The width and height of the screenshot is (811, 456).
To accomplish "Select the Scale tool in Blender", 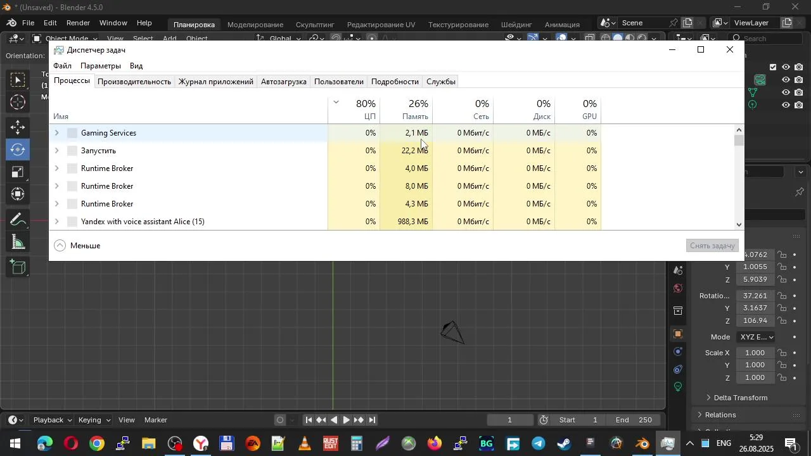I will click(18, 172).
